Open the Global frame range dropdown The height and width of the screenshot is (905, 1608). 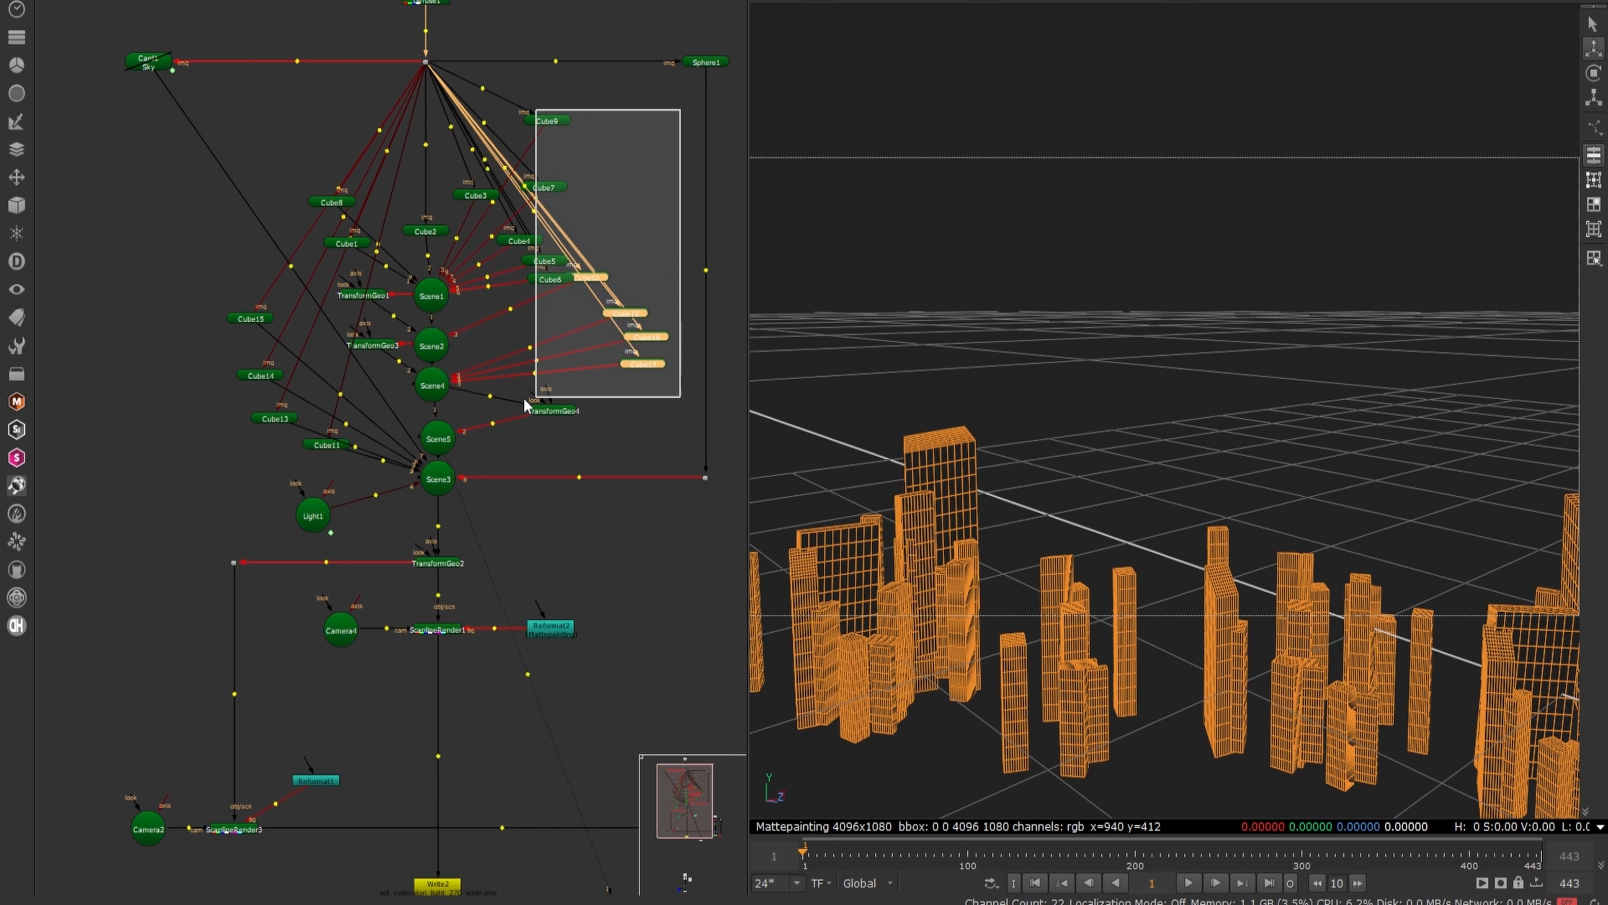coord(866,883)
